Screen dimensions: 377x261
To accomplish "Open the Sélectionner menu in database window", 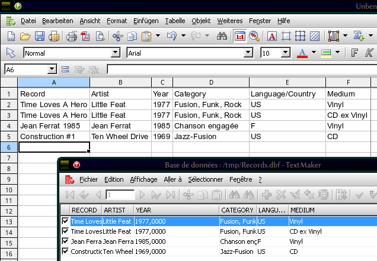I will point(205,179).
